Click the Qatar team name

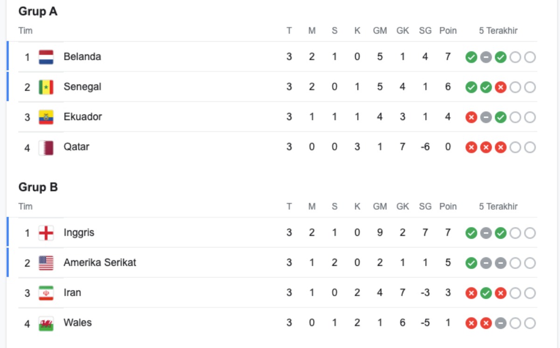tap(77, 147)
